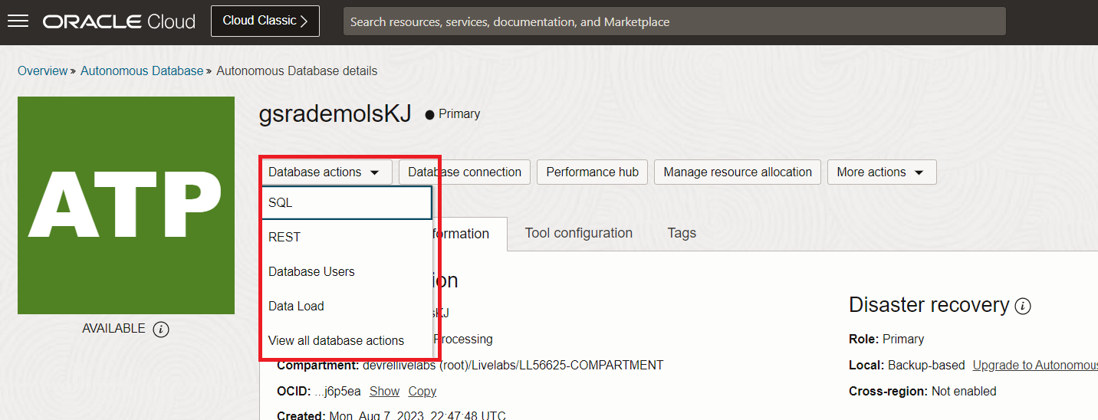
Task: Switch to the Tags tab
Action: point(682,233)
